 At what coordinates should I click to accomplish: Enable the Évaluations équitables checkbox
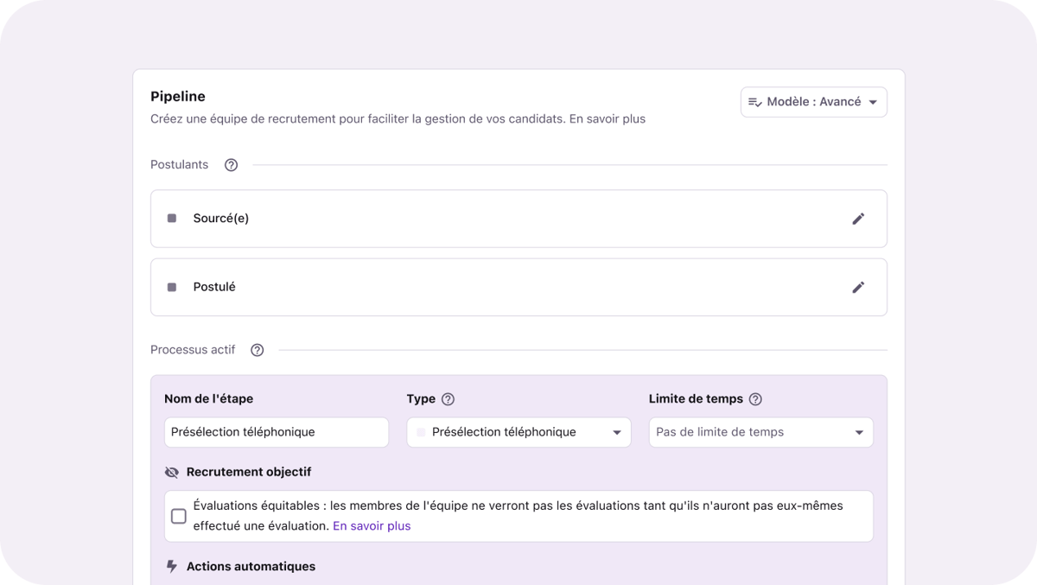(x=179, y=517)
